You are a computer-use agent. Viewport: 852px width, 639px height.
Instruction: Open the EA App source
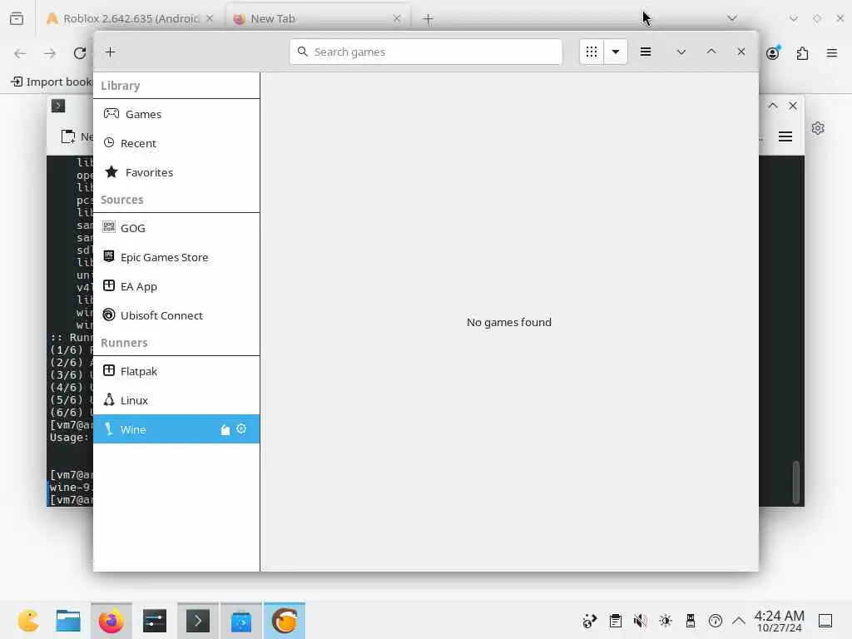(176, 286)
